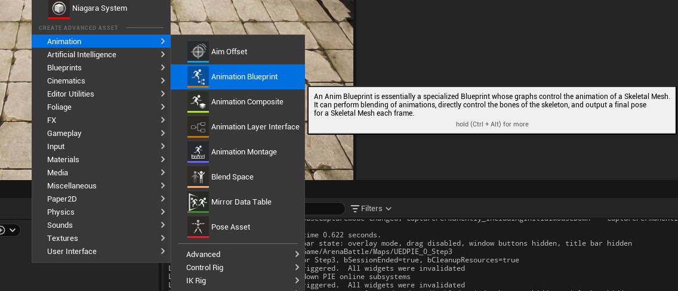Open the Input submenu
This screenshot has width=678, height=291.
click(x=101, y=146)
